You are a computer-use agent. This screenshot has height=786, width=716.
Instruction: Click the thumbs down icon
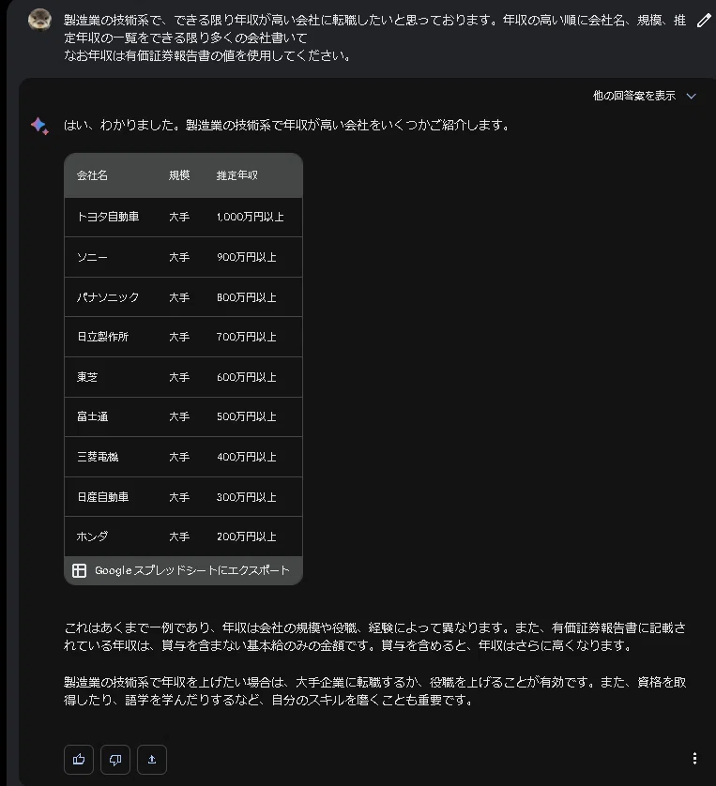pos(115,760)
